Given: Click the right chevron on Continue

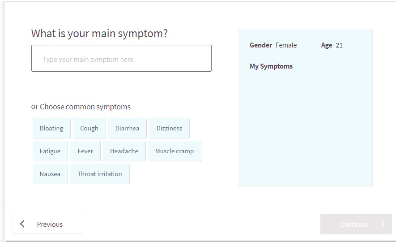Looking at the screenshot, I should point(383,224).
